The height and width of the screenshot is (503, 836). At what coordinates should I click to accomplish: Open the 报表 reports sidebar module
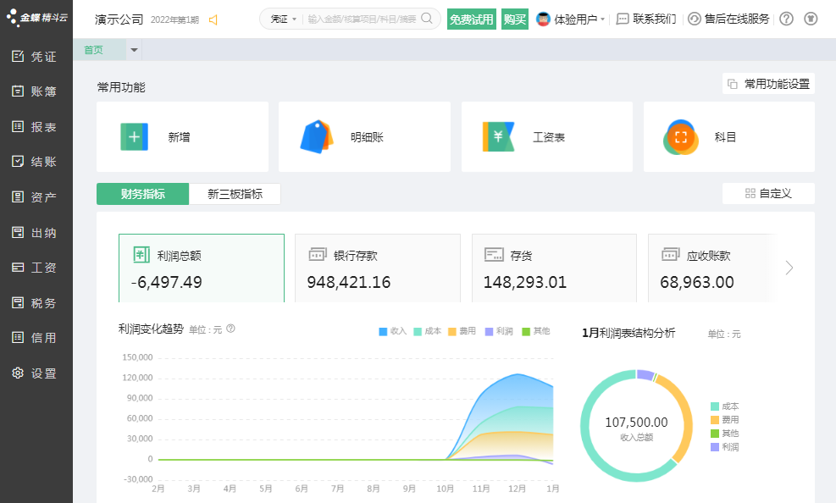36,127
